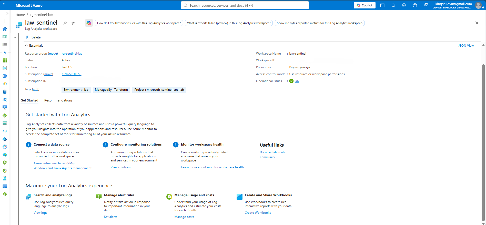Open Advisor cloud ribbon icon

click(5, 155)
